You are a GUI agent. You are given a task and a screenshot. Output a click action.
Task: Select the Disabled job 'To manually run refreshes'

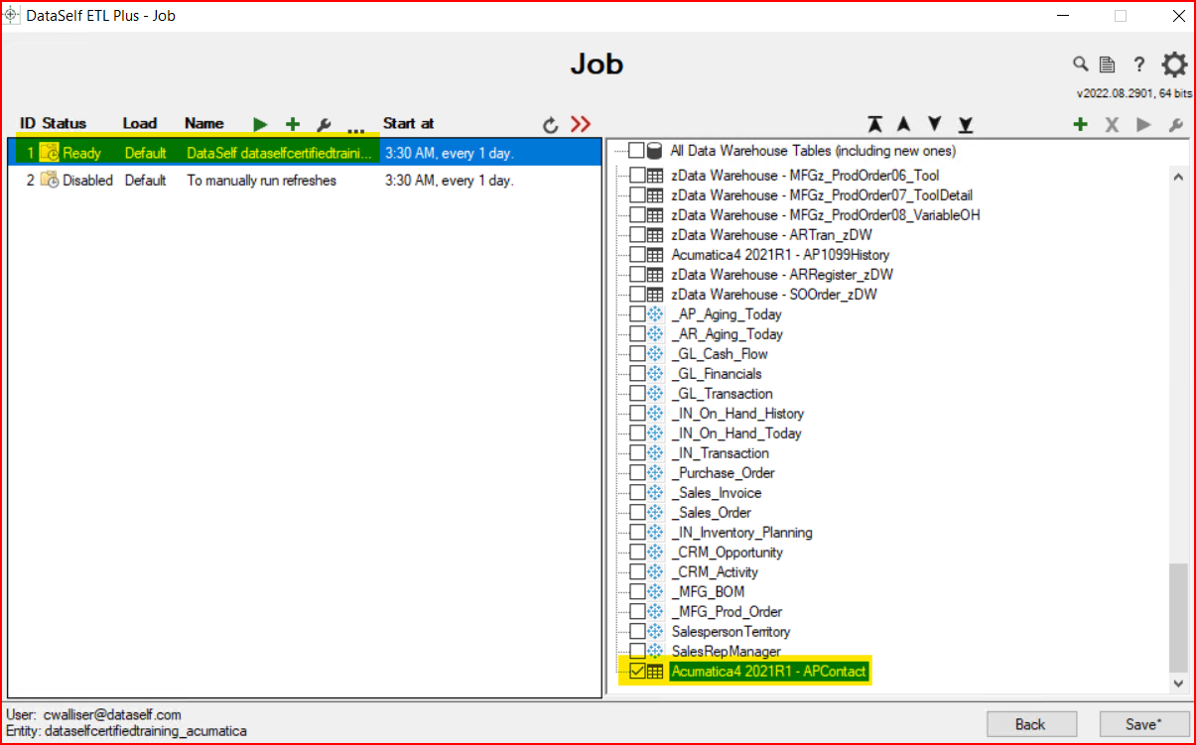click(x=261, y=181)
